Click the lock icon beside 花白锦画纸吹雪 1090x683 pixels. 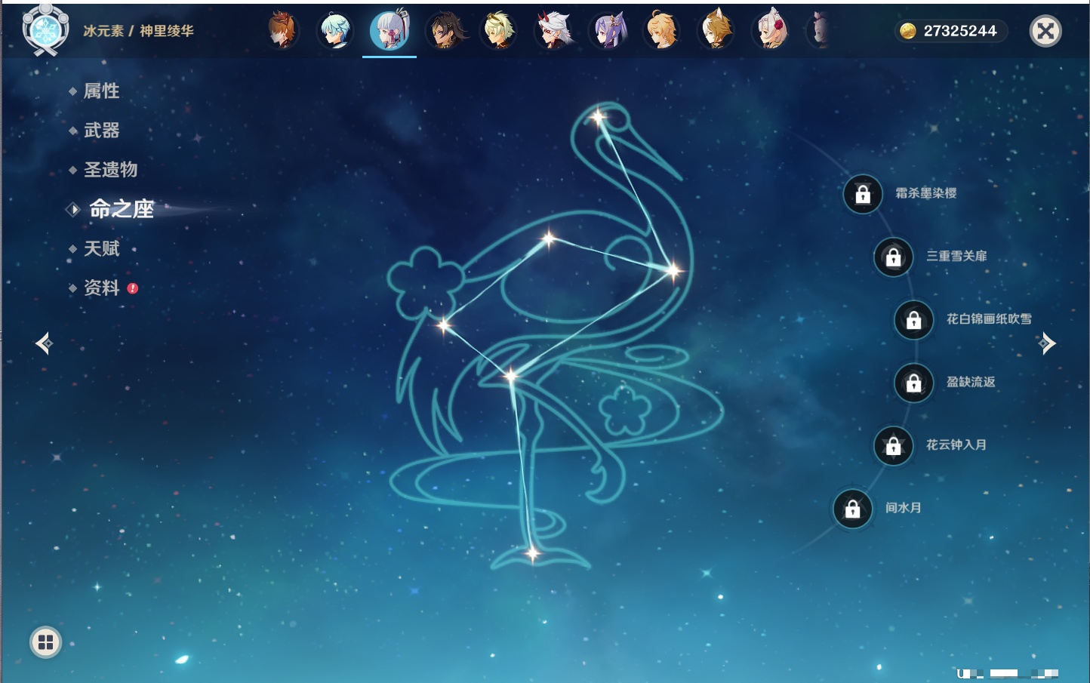(x=913, y=320)
